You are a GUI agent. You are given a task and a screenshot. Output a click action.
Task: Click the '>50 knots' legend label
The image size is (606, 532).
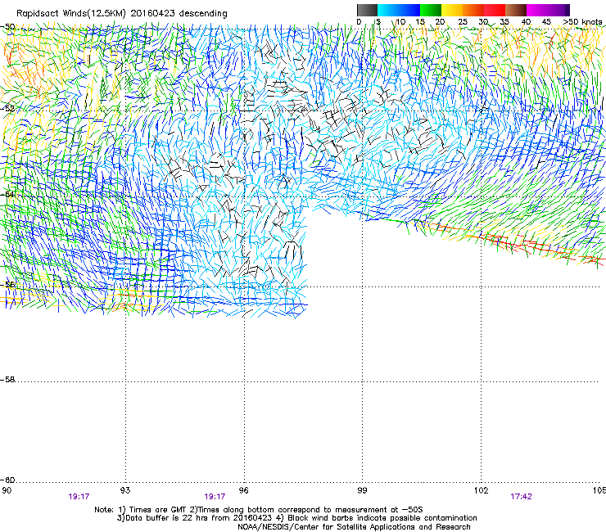point(582,22)
